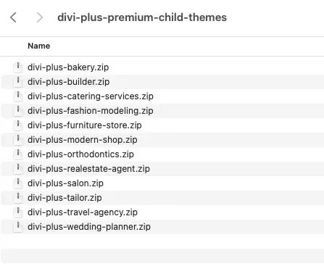Select the zip icon beside divi-plus-salon.zip
324x274 pixels.
point(18,183)
